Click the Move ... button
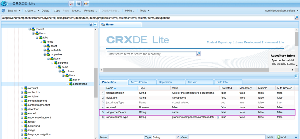Screen dimensions: 300x139 click(77, 11)
